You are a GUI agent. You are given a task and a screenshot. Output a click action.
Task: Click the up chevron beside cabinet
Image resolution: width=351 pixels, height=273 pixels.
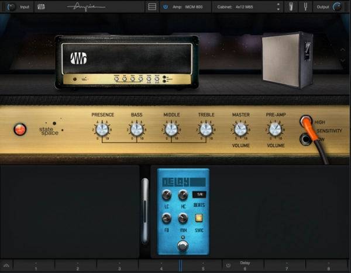343,50
